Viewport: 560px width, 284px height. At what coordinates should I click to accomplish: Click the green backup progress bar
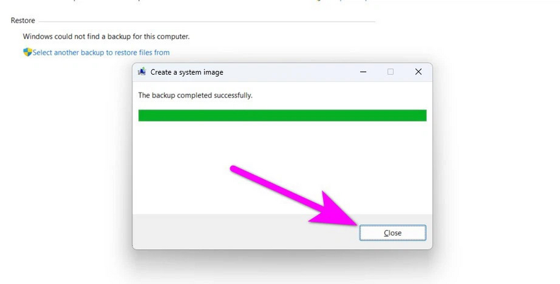click(x=282, y=115)
